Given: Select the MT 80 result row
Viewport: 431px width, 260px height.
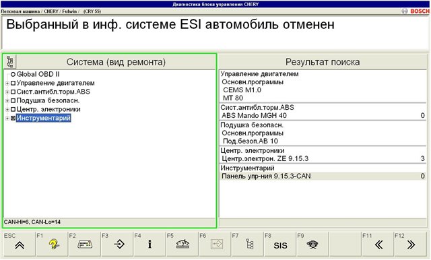Looking at the screenshot, I should pyautogui.click(x=323, y=98).
